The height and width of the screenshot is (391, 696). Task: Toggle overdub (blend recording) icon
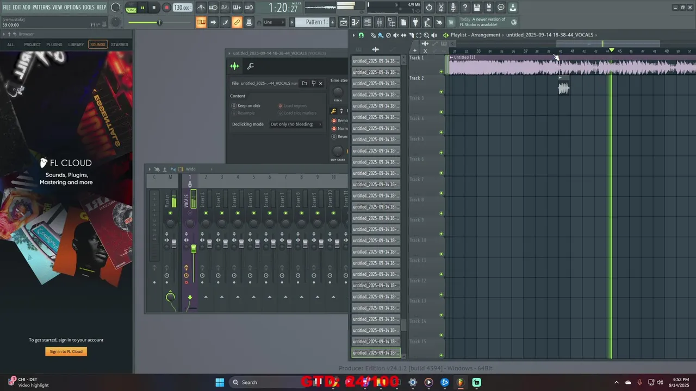tap(237, 8)
